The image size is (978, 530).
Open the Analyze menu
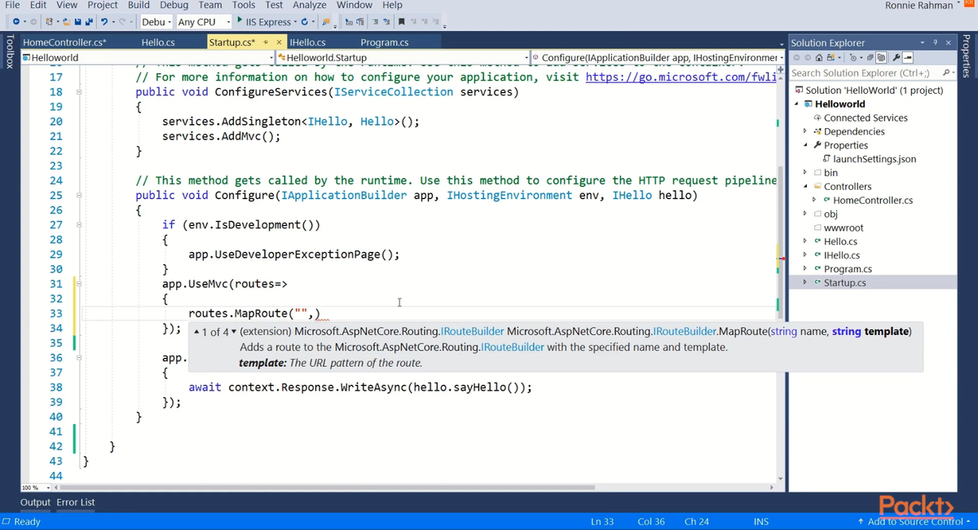tap(310, 5)
